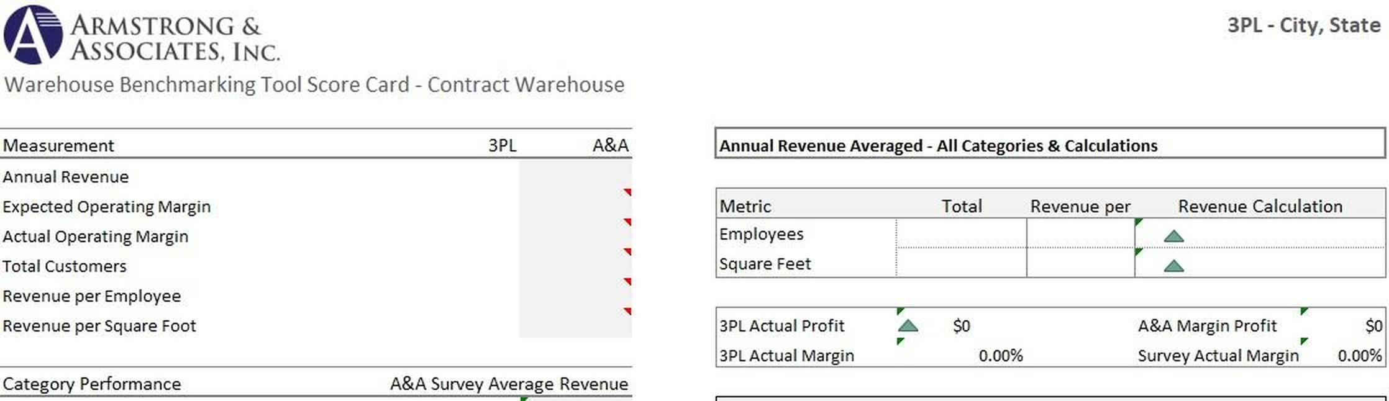Click the A&A Margin Profit $0 value
The image size is (1389, 401).
point(1373,326)
